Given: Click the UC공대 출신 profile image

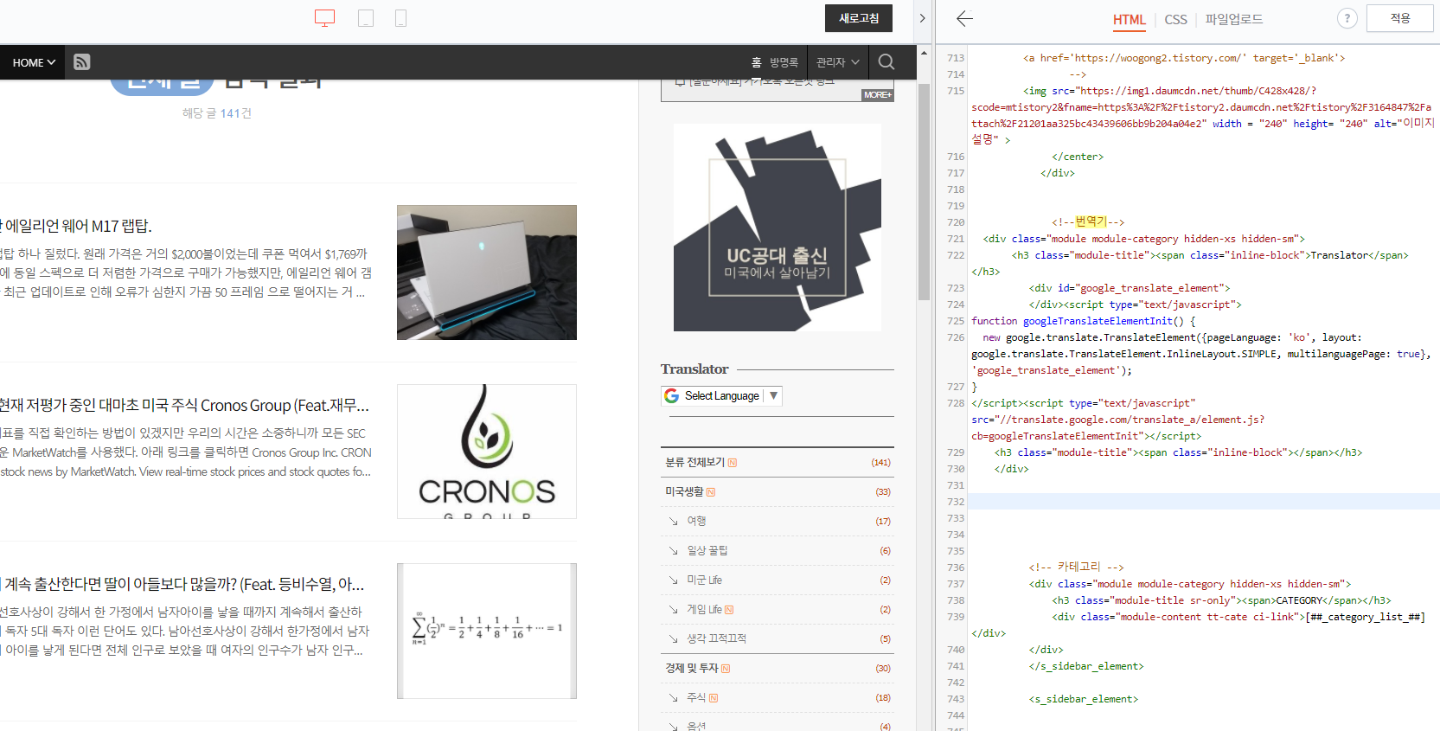Looking at the screenshot, I should [778, 228].
